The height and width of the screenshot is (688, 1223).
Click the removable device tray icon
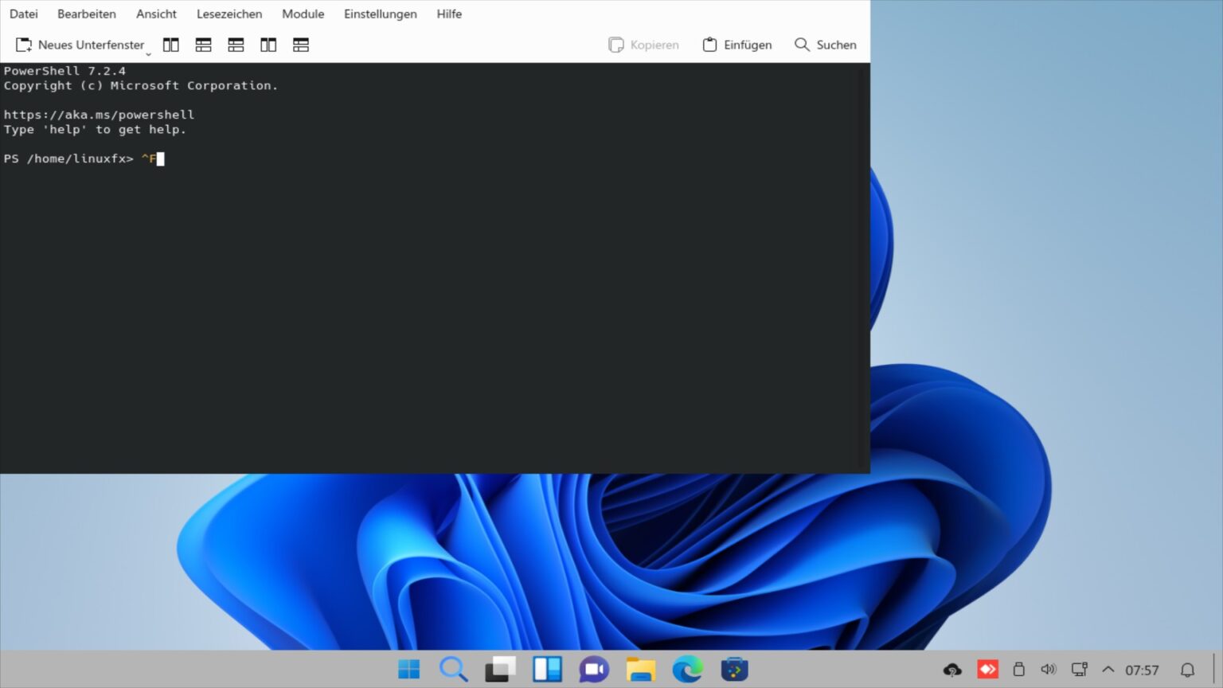click(x=1019, y=670)
